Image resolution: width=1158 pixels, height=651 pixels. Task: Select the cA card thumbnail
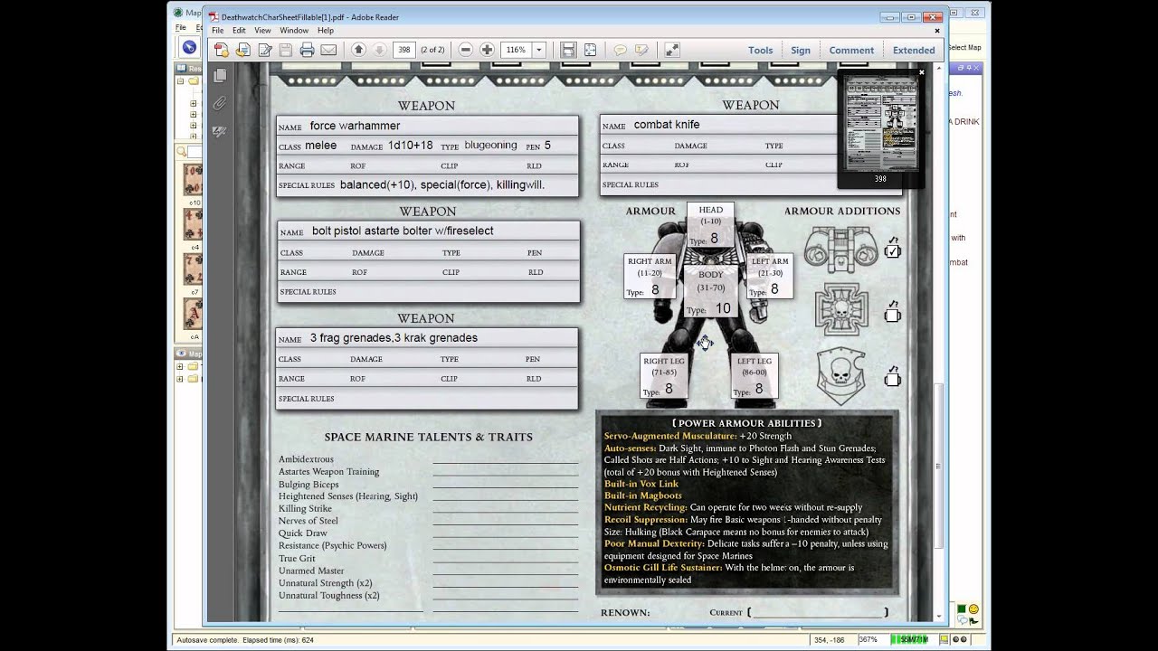pos(194,315)
